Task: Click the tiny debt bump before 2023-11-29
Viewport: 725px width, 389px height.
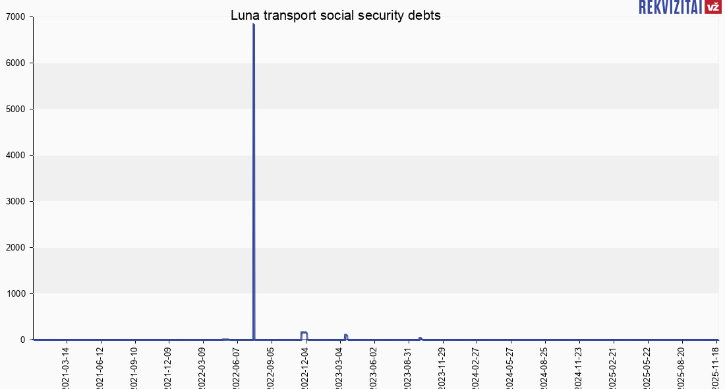Action: pyautogui.click(x=420, y=338)
